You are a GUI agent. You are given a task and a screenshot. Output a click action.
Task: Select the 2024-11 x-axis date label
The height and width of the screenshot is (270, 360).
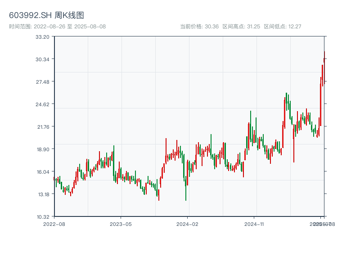(255, 224)
